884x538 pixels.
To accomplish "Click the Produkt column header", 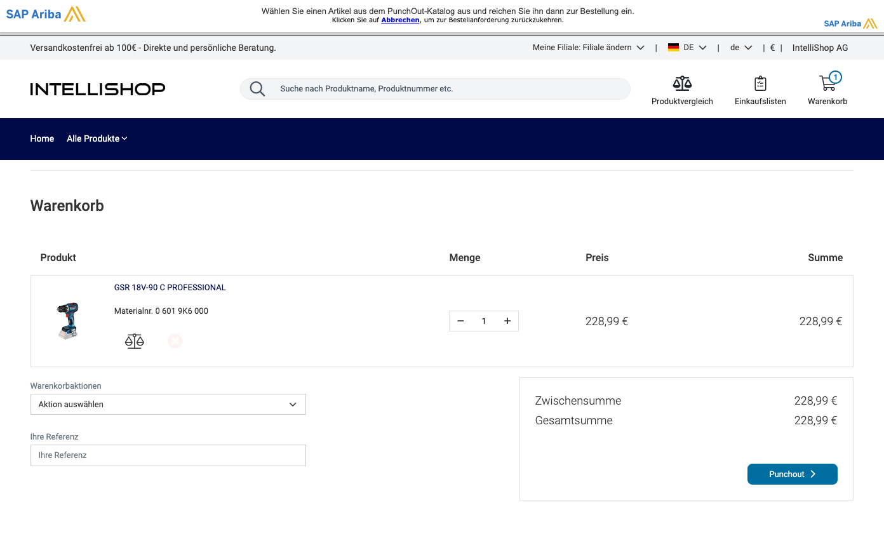I will [x=58, y=258].
